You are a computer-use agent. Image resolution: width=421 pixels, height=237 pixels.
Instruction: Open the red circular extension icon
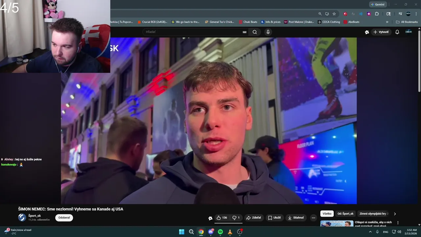click(345, 14)
